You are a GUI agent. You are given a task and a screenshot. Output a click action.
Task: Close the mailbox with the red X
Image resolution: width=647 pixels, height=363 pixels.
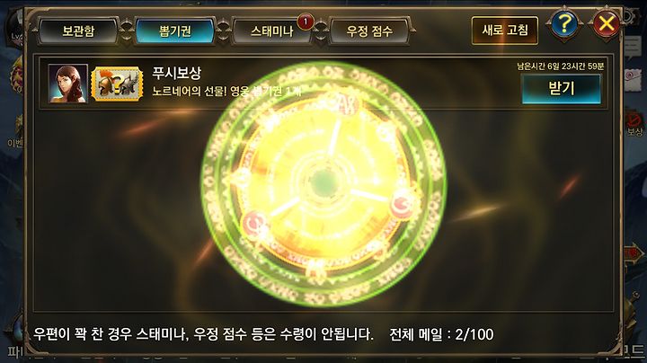pos(607,24)
